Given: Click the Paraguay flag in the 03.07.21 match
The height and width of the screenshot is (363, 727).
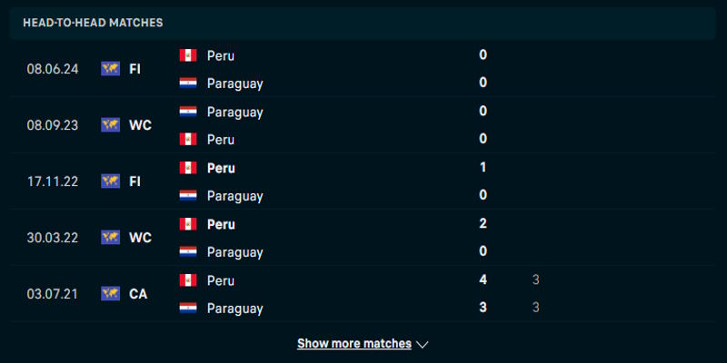Looking at the screenshot, I should click(188, 308).
